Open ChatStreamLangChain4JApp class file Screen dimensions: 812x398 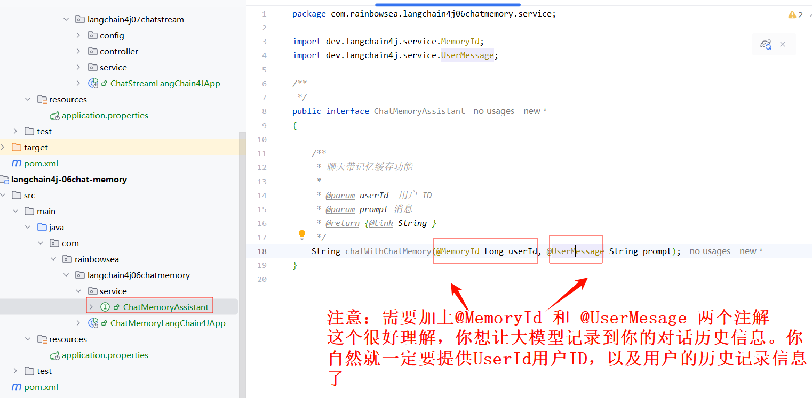164,84
